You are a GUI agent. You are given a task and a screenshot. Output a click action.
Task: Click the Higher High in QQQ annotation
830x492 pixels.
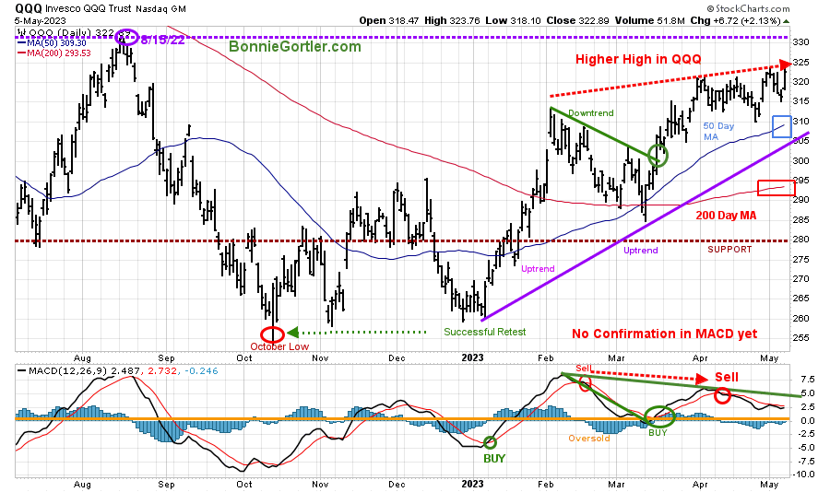coord(638,59)
